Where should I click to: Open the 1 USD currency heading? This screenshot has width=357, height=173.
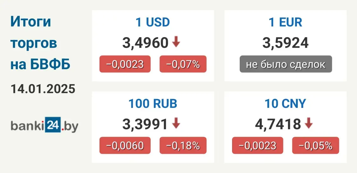pyautogui.click(x=153, y=22)
